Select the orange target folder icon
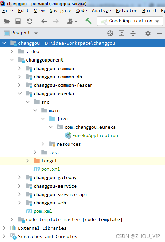This screenshot has width=165, height=242. pyautogui.click(x=37, y=161)
